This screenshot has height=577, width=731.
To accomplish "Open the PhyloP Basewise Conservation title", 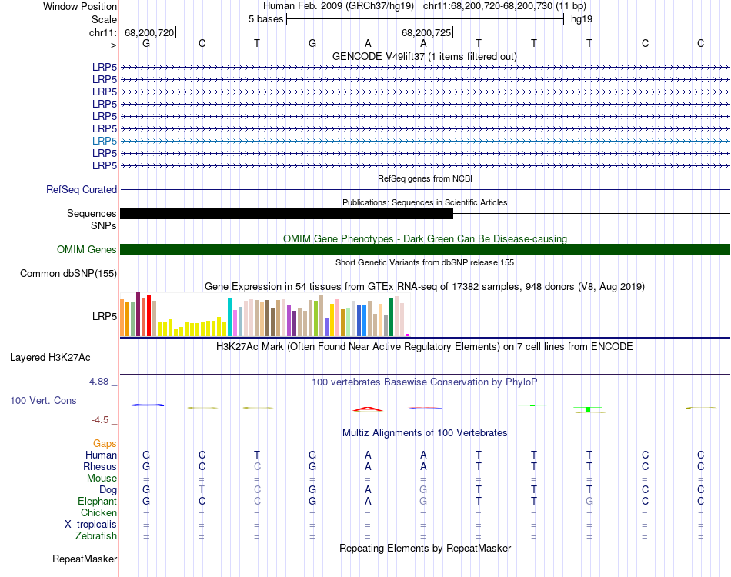I will (x=425, y=382).
